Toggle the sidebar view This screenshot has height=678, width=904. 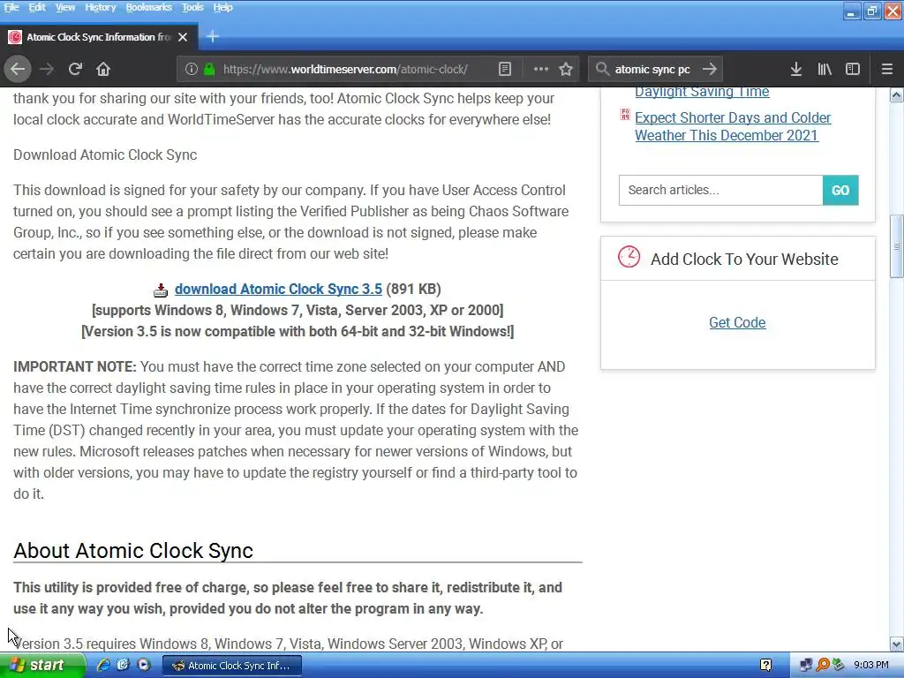coord(853,69)
